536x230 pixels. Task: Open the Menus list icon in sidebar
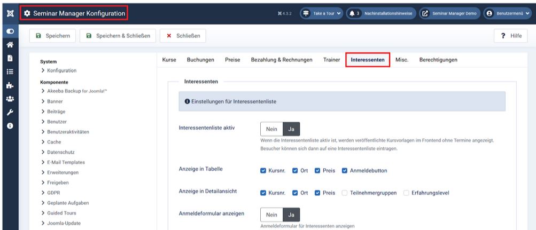[9, 71]
